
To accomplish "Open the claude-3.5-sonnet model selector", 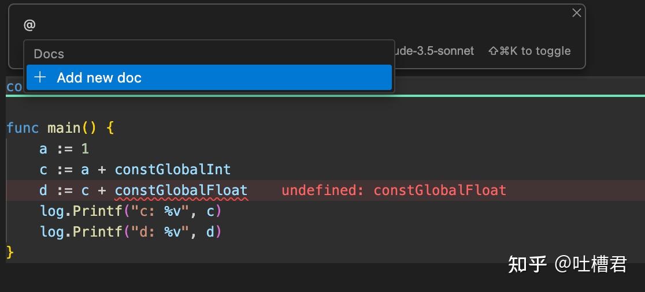I will coord(435,51).
